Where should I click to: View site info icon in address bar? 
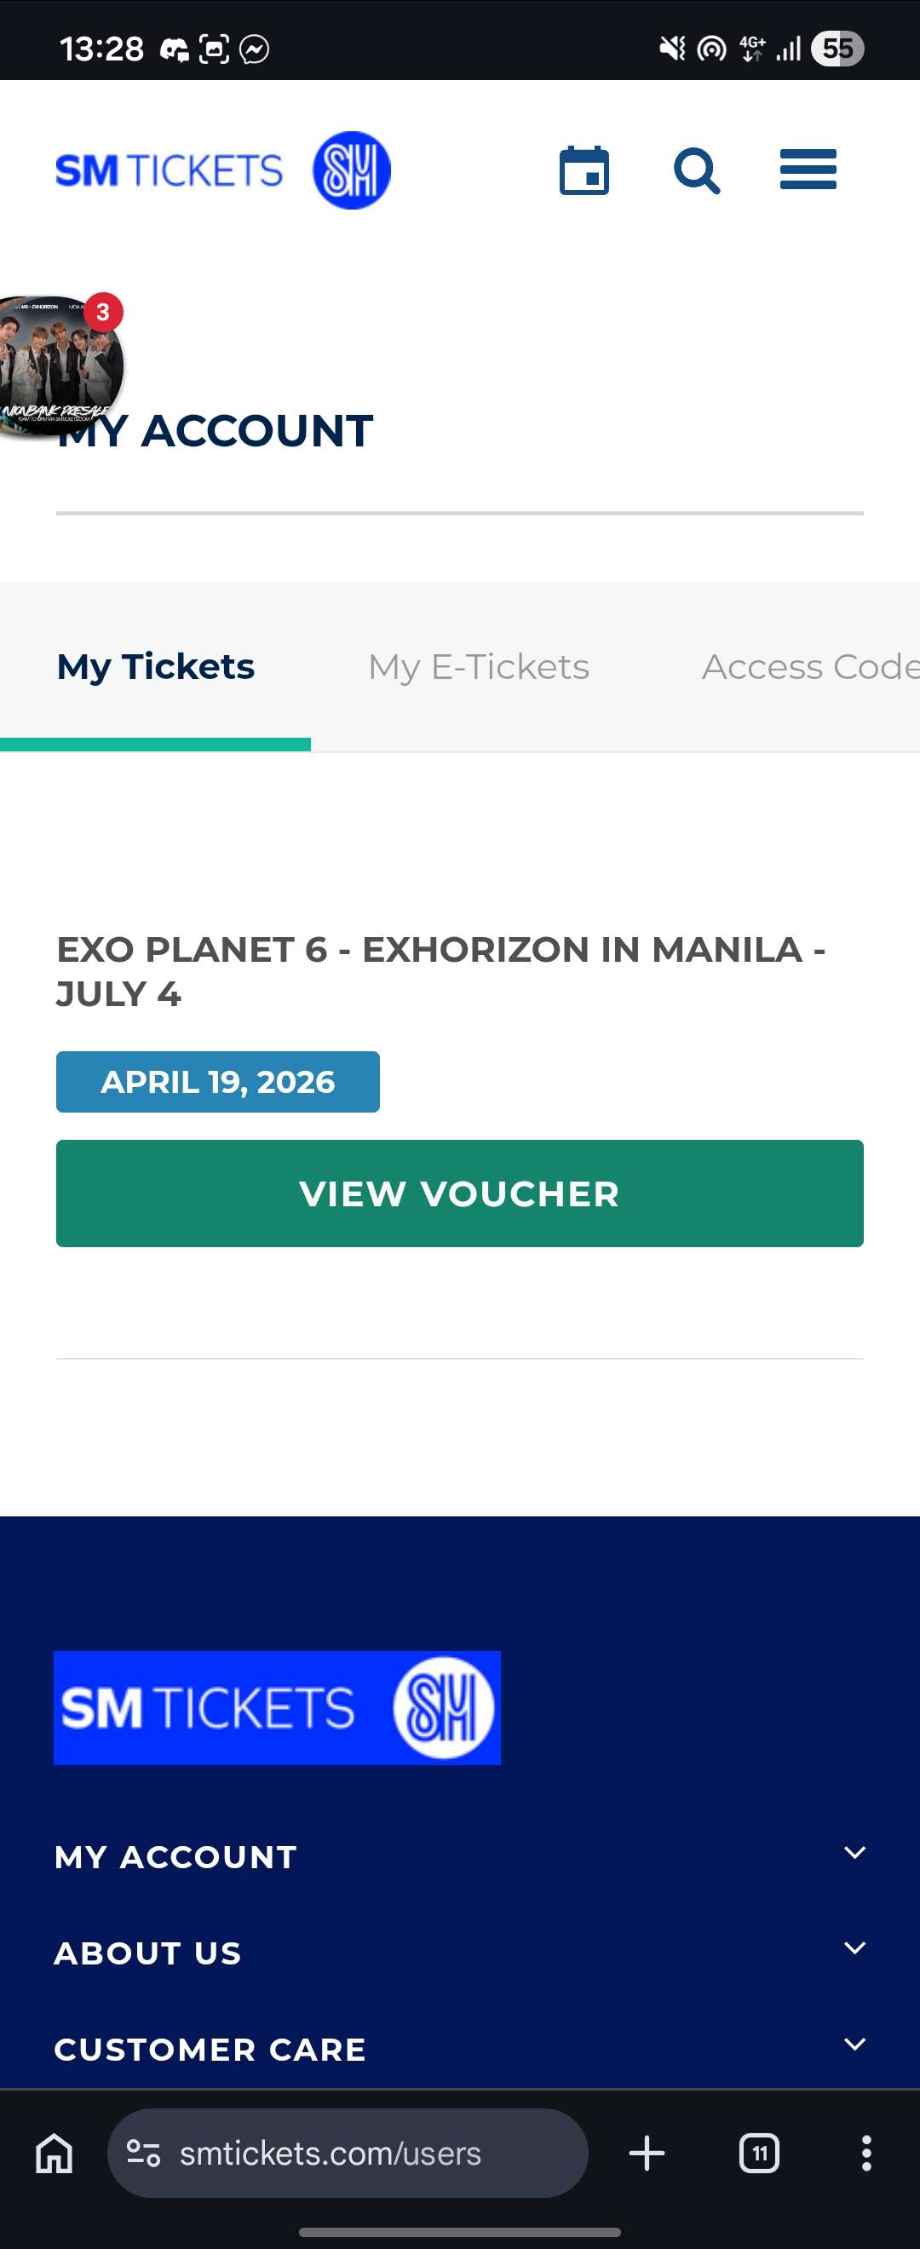click(143, 2153)
